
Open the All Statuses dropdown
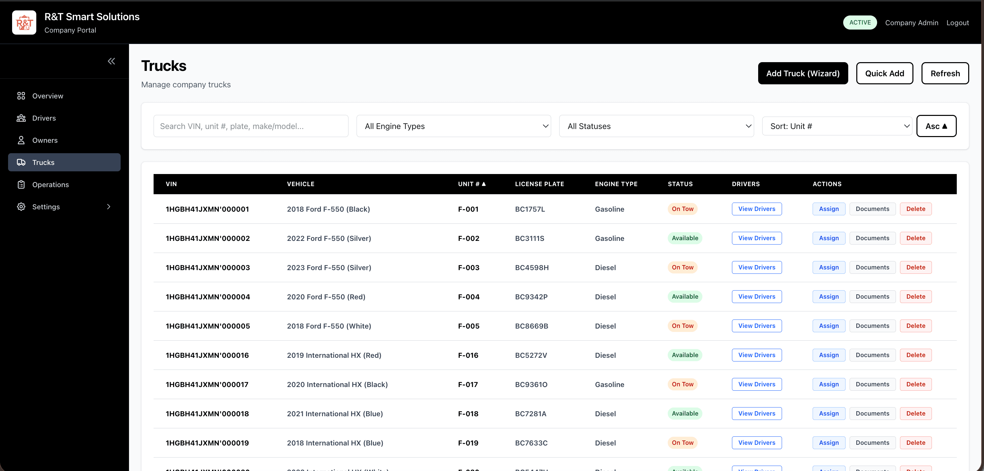(x=656, y=126)
